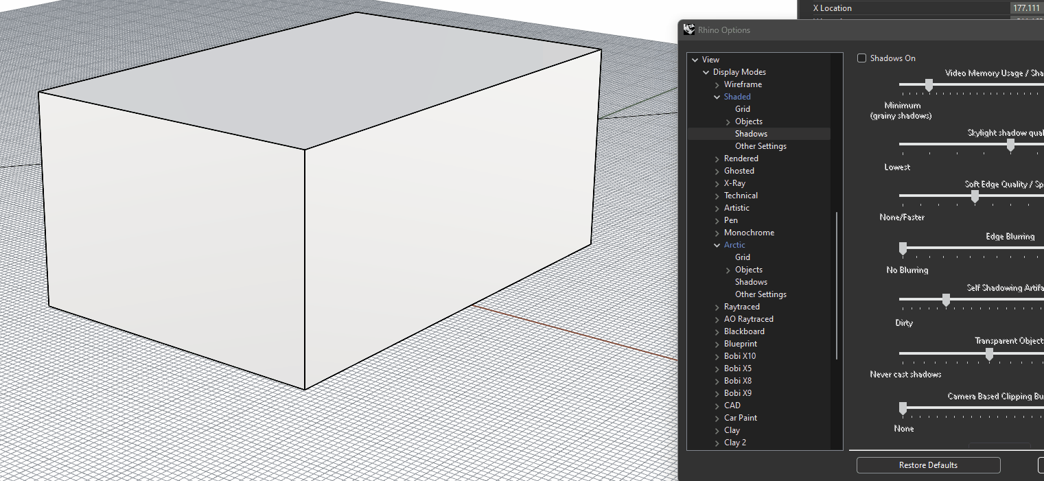The image size is (1044, 481).
Task: Expand the Technical display mode
Action: (717, 196)
